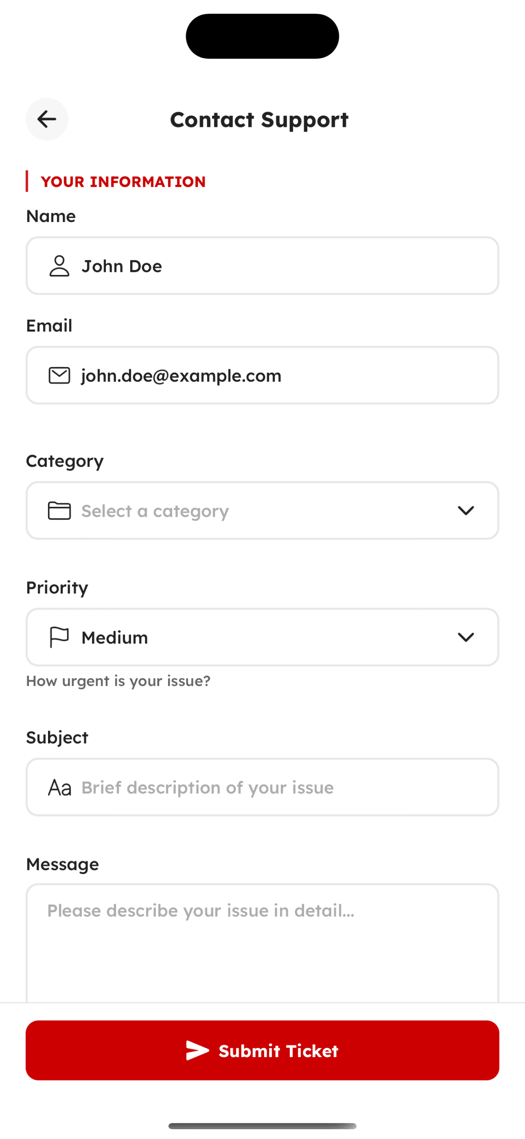Click the flag icon in Priority field
The image size is (525, 1139).
pyautogui.click(x=59, y=637)
